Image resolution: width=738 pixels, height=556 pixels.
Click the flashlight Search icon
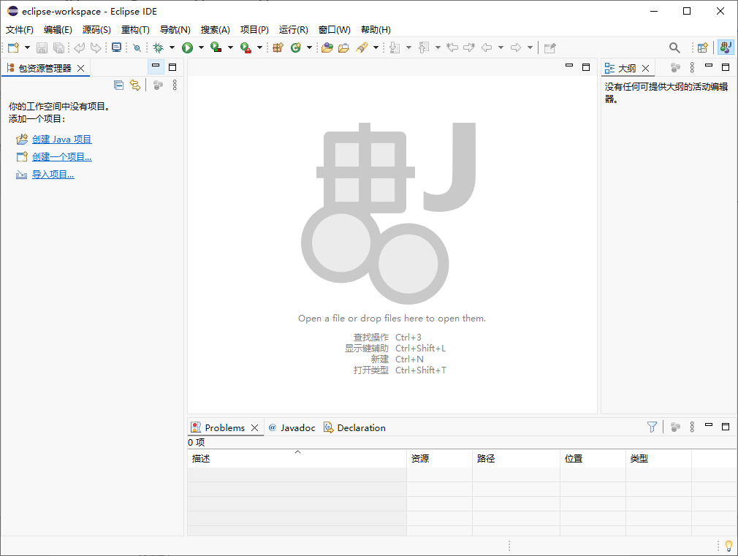point(362,47)
